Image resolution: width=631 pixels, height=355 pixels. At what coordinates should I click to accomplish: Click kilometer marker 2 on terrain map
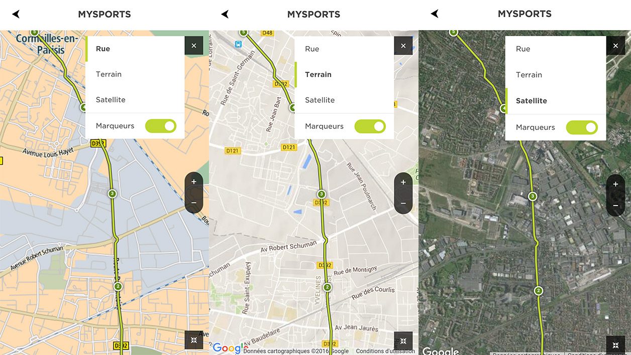[x=327, y=287]
